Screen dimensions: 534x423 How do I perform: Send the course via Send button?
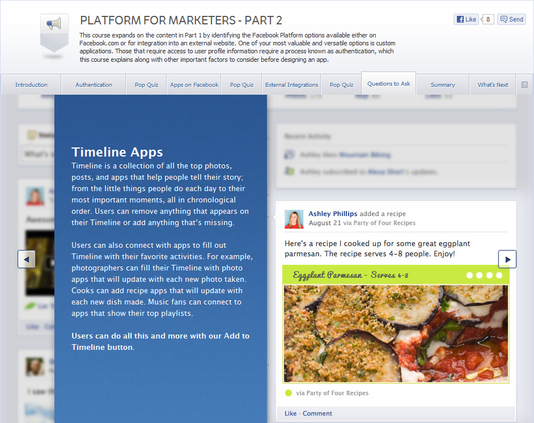tap(511, 19)
